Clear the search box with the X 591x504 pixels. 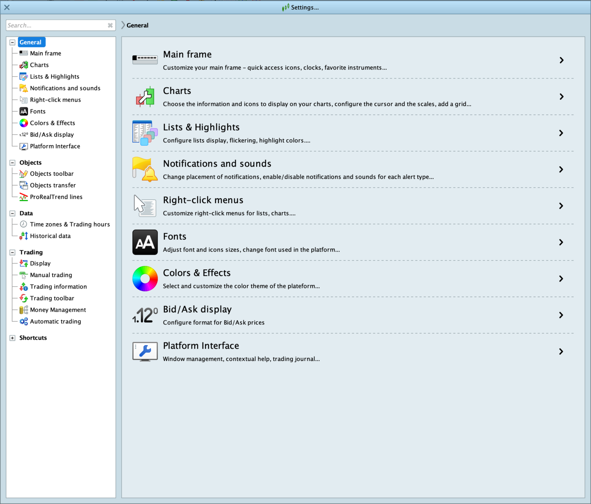click(110, 25)
